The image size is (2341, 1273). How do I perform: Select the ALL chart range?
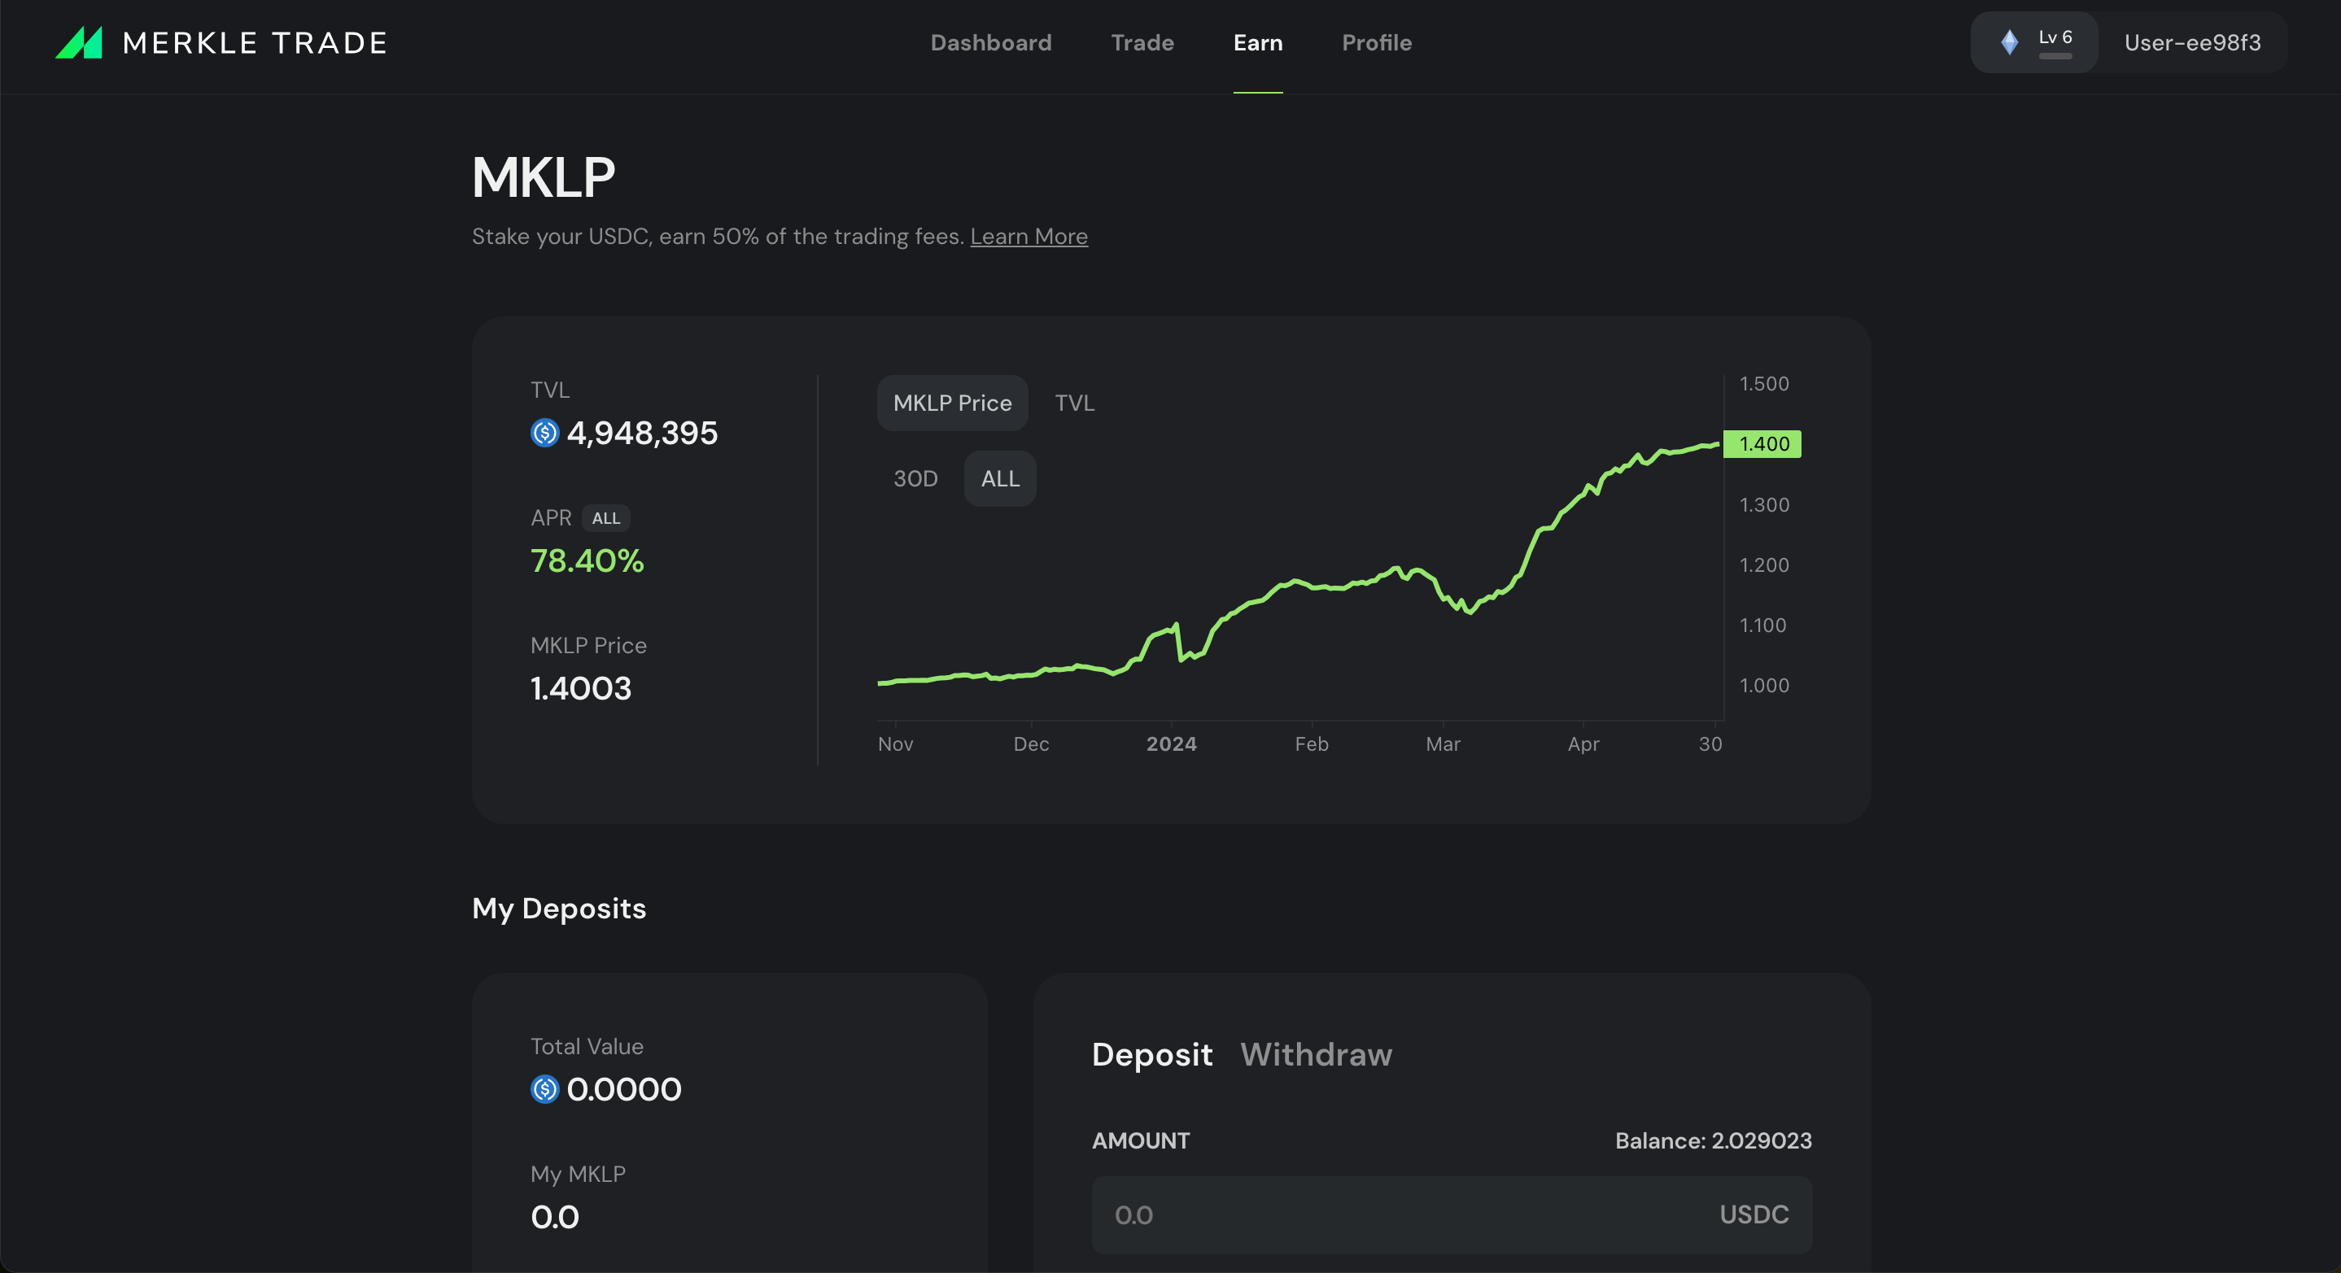[1000, 479]
